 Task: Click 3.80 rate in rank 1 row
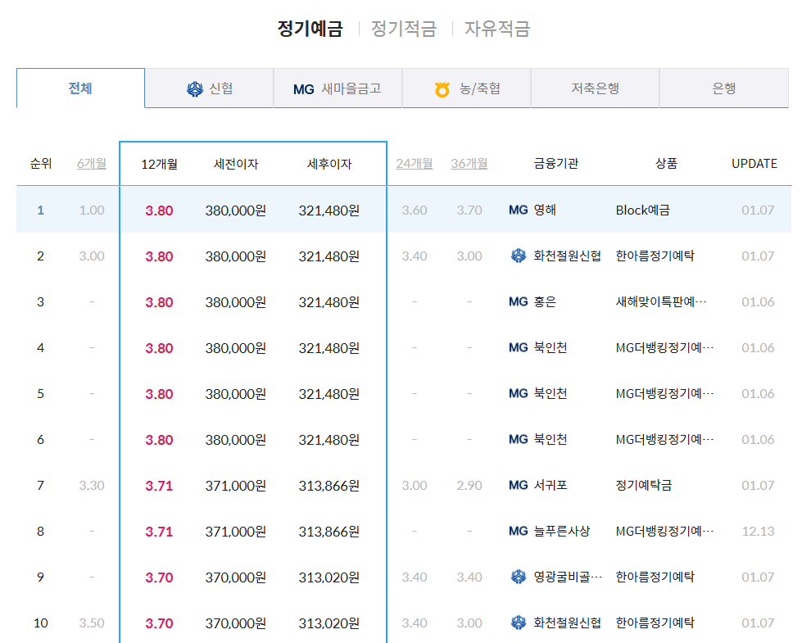[159, 211]
